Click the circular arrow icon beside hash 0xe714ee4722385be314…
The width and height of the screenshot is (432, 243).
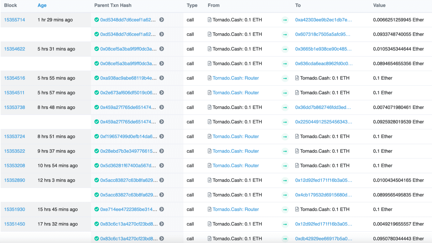coord(162,209)
